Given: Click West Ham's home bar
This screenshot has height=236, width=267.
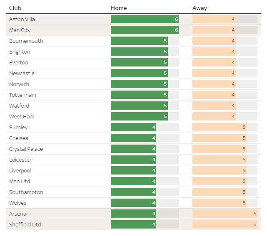Looking at the screenshot, I should (139, 116).
